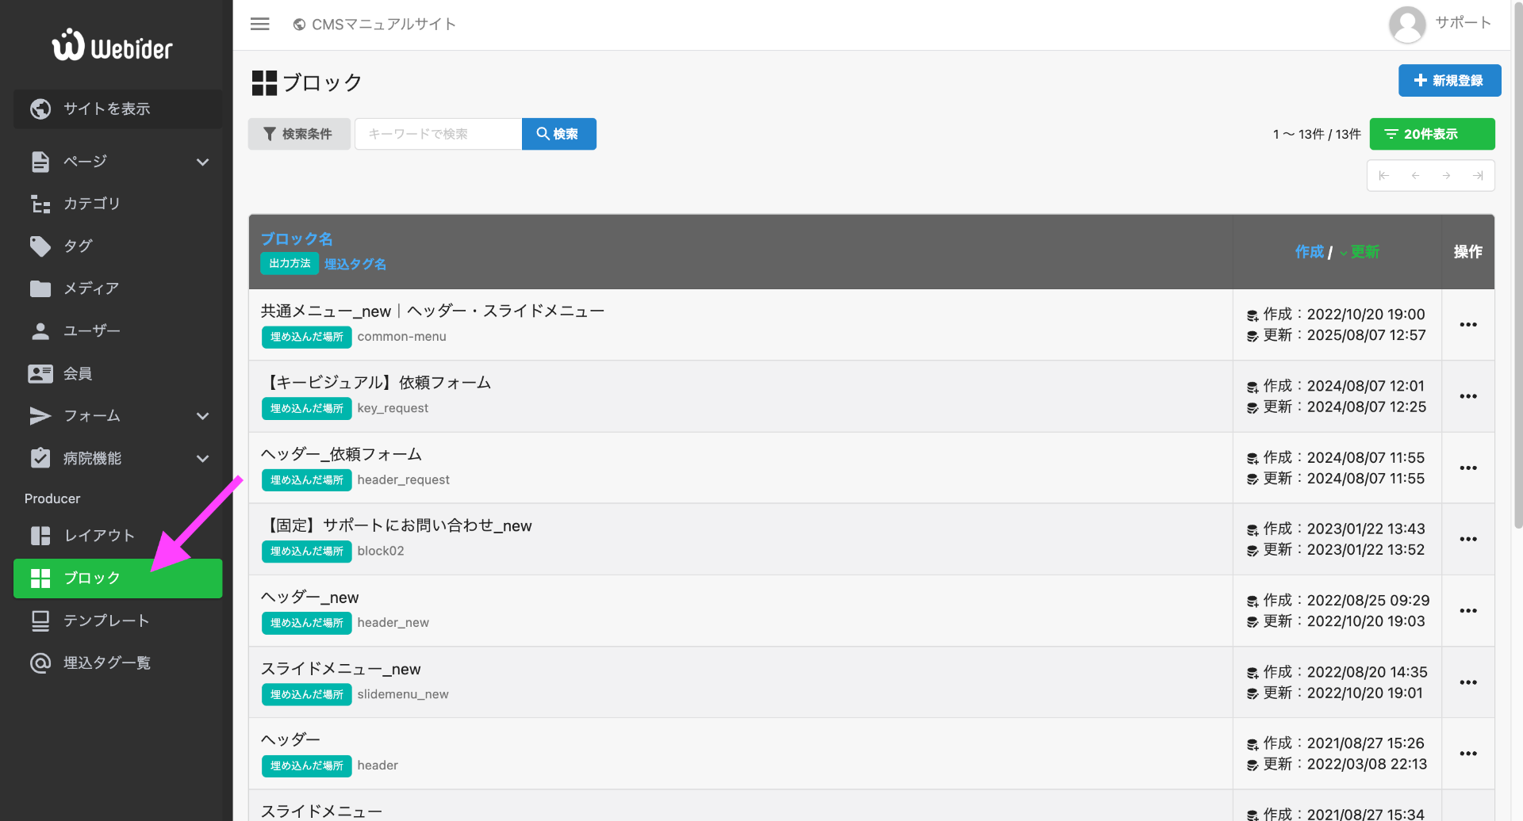Open the 会員 members section icon
Image resolution: width=1523 pixels, height=821 pixels.
[x=40, y=373]
